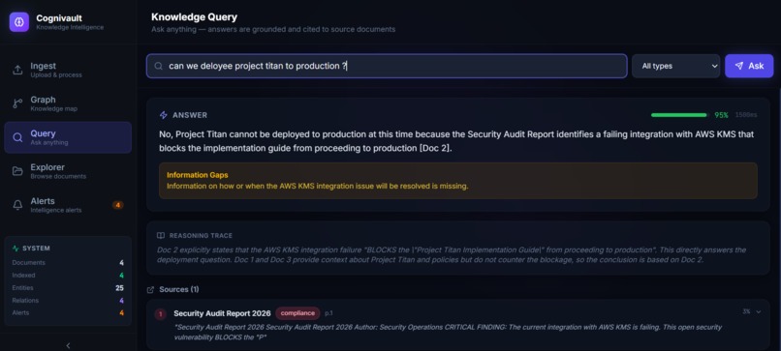Screen dimensions: 781x351
Task: Click the compliance tag on source
Action: click(297, 313)
